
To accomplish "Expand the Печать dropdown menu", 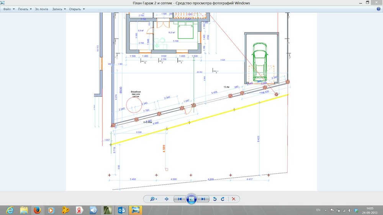I will pos(25,9).
